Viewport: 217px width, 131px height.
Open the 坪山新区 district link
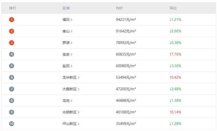click(71, 124)
